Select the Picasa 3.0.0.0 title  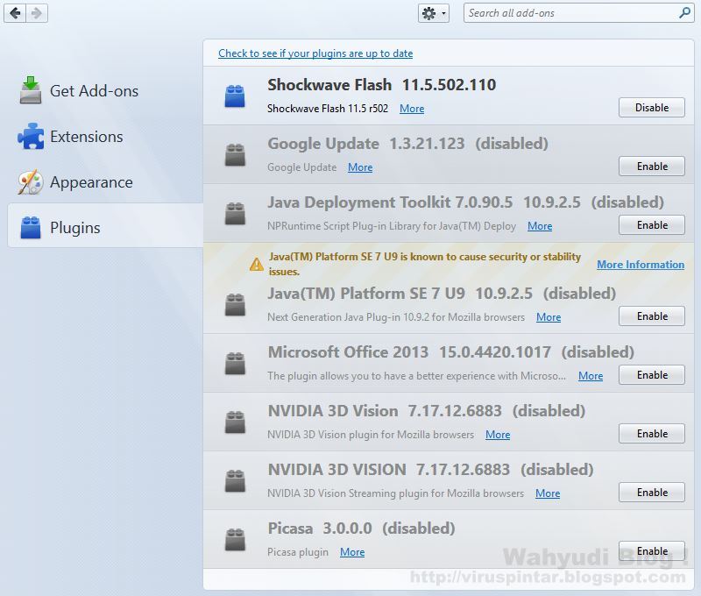pos(320,528)
